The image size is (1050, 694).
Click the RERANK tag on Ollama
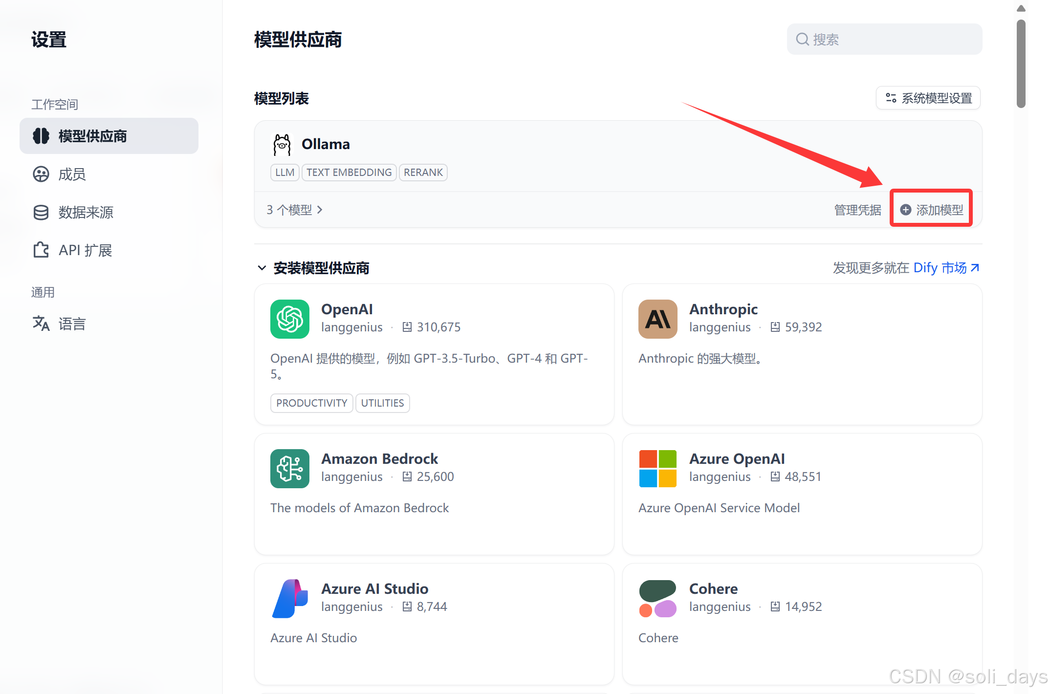423,172
